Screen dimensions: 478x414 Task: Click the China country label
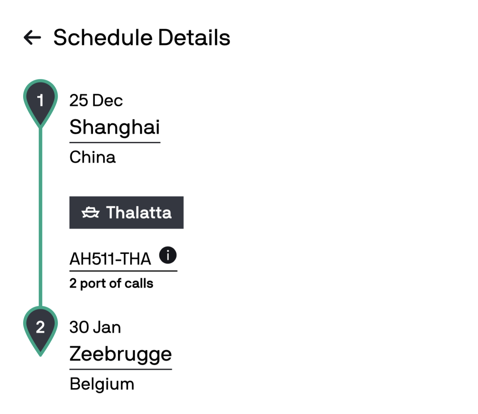tap(92, 157)
